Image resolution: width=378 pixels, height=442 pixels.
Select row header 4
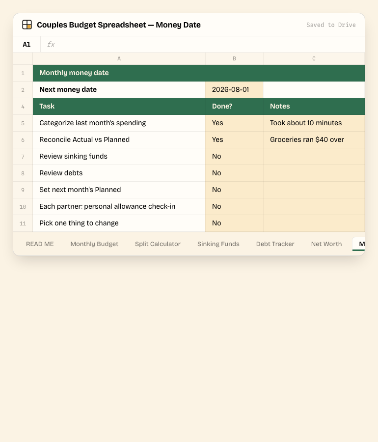[x=23, y=106]
